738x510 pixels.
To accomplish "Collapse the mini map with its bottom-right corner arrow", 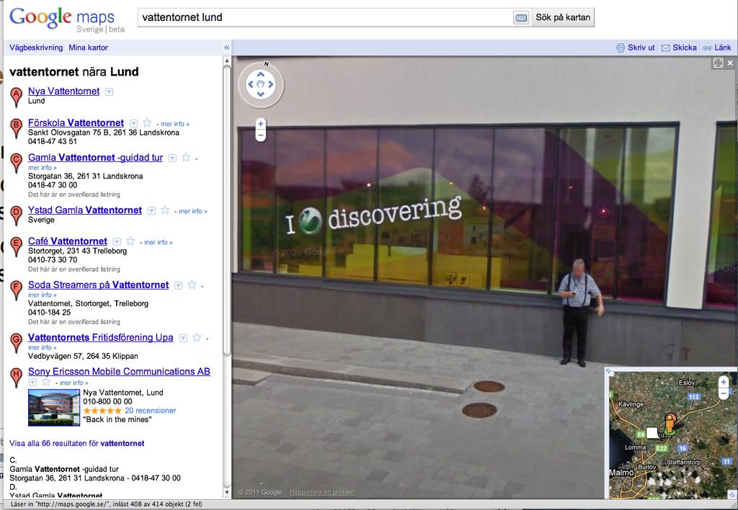I will [732, 493].
